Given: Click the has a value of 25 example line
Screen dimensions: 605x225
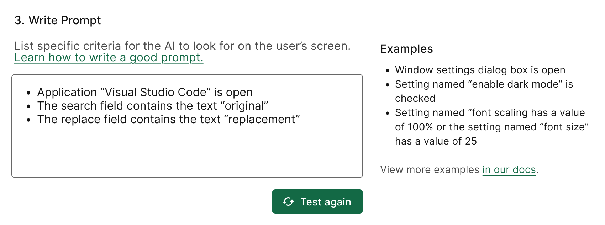Looking at the screenshot, I should (x=436, y=141).
